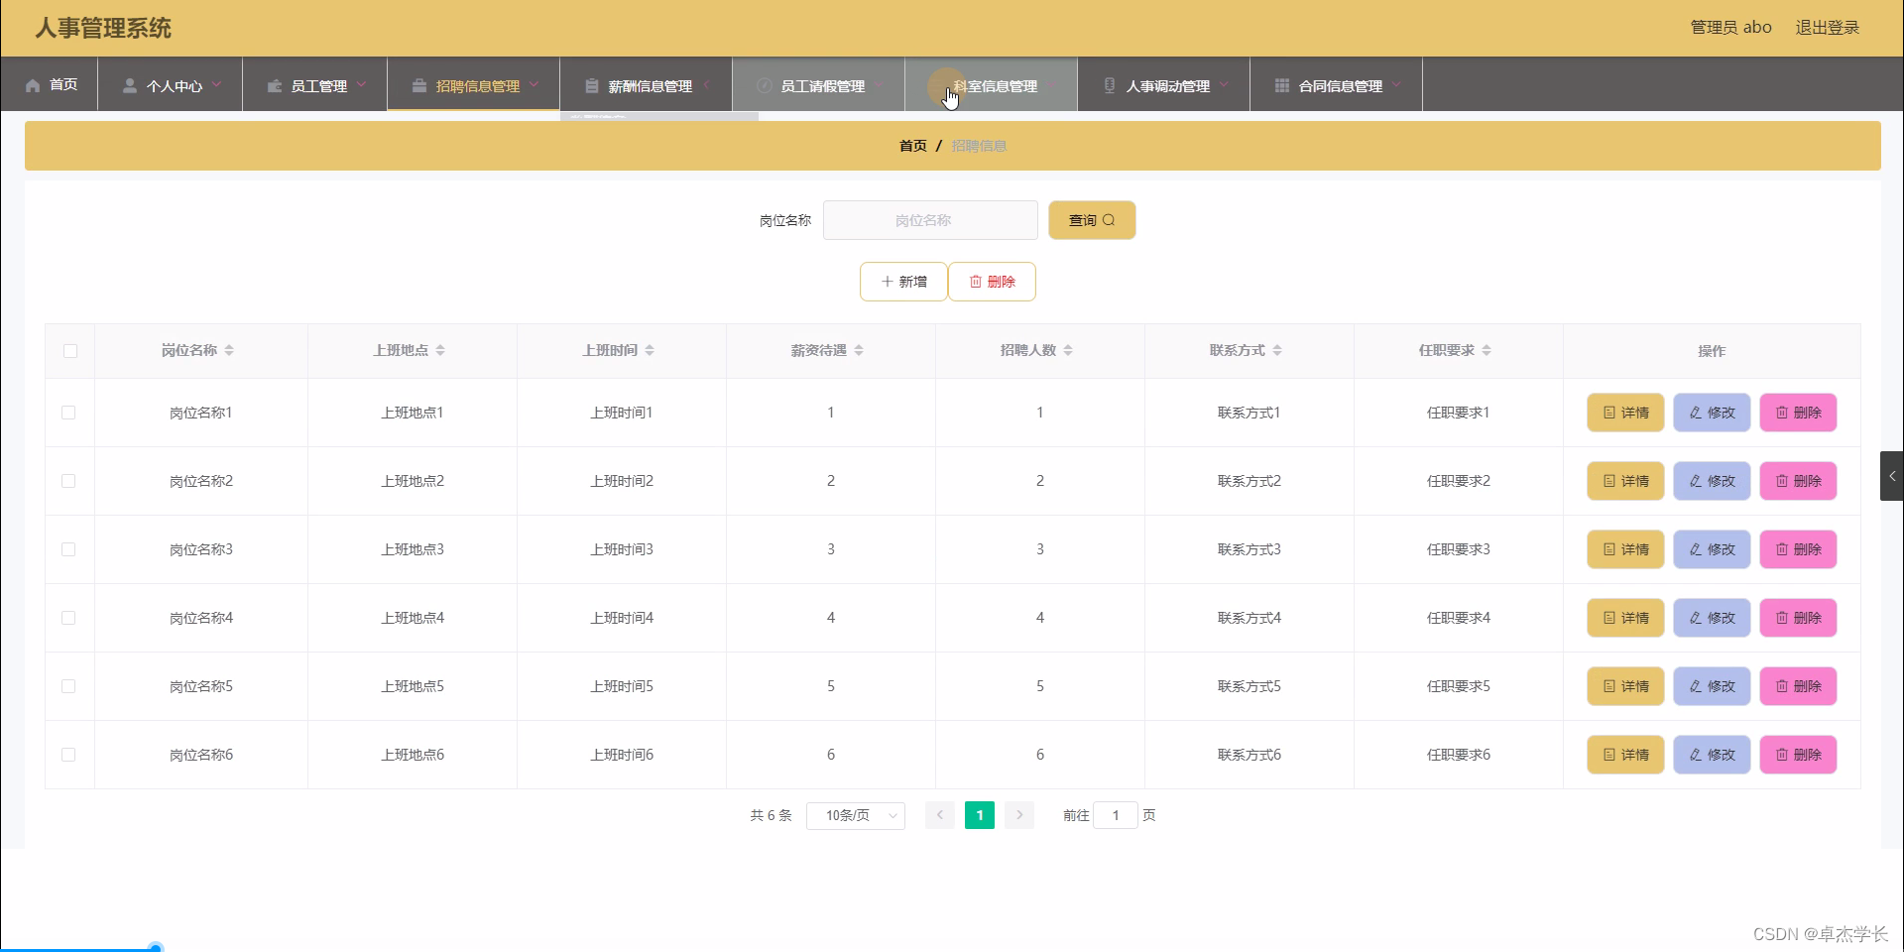Click the 个人中心 person icon
Image resolution: width=1904 pixels, height=952 pixels.
[130, 84]
